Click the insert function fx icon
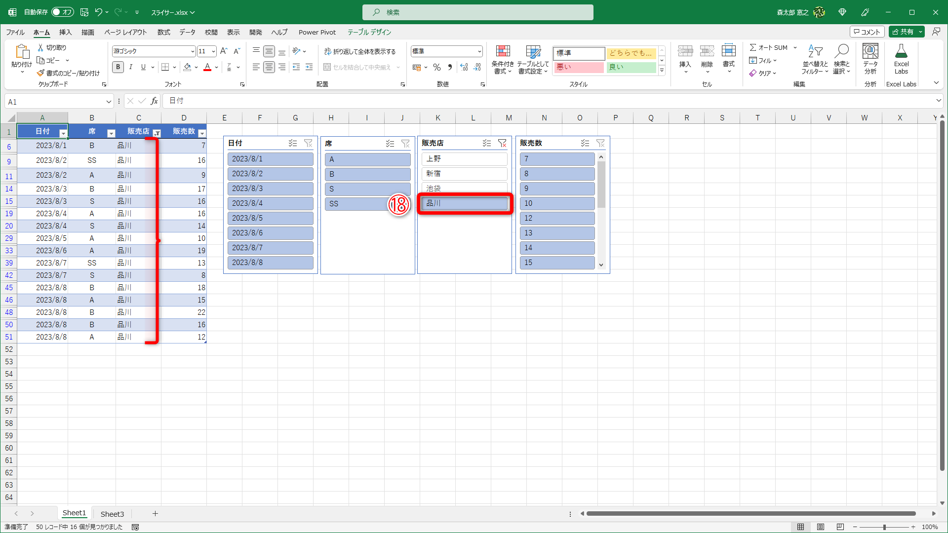 (x=154, y=101)
